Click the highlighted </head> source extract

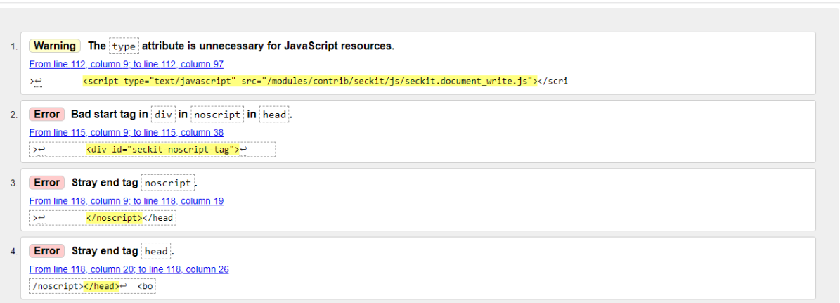click(x=101, y=286)
